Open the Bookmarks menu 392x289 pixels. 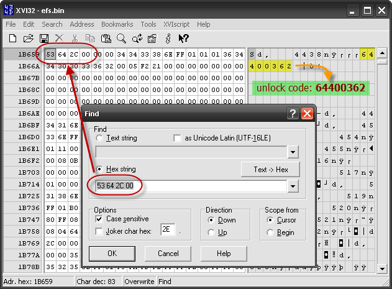click(117, 24)
